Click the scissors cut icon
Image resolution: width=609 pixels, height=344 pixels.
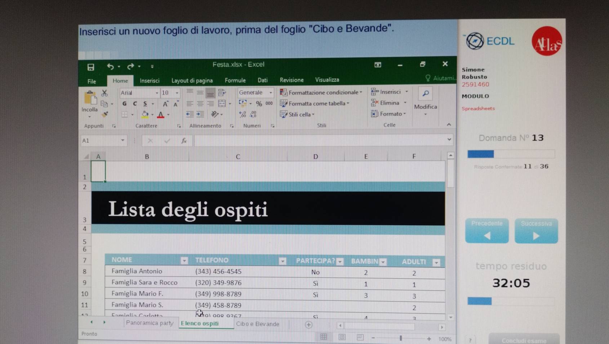[105, 93]
